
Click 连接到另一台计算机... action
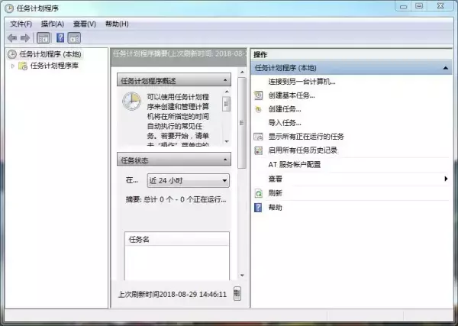pyautogui.click(x=302, y=82)
